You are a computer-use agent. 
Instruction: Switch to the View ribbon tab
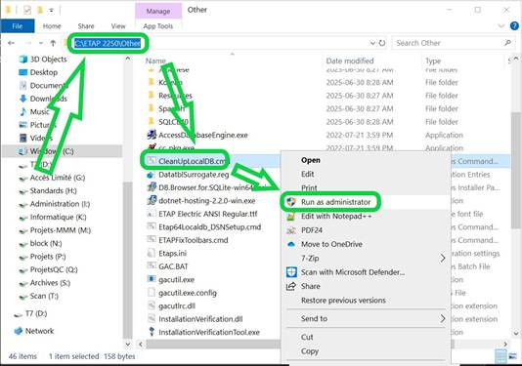click(x=118, y=26)
